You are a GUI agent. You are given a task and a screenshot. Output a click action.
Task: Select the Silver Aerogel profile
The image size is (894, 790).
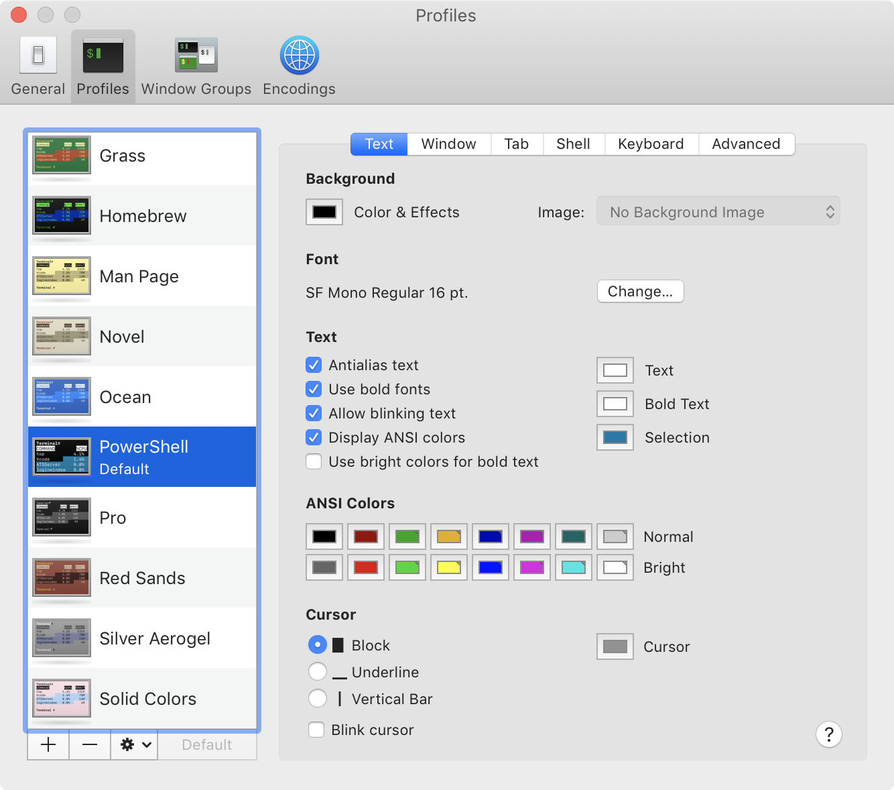point(142,638)
